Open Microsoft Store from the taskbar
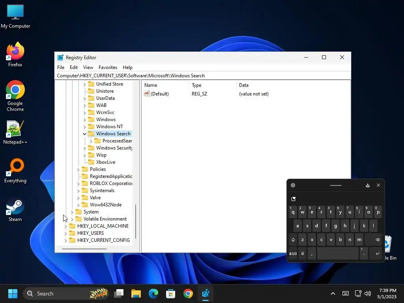Screen dimensions: 404x303 point(170,294)
